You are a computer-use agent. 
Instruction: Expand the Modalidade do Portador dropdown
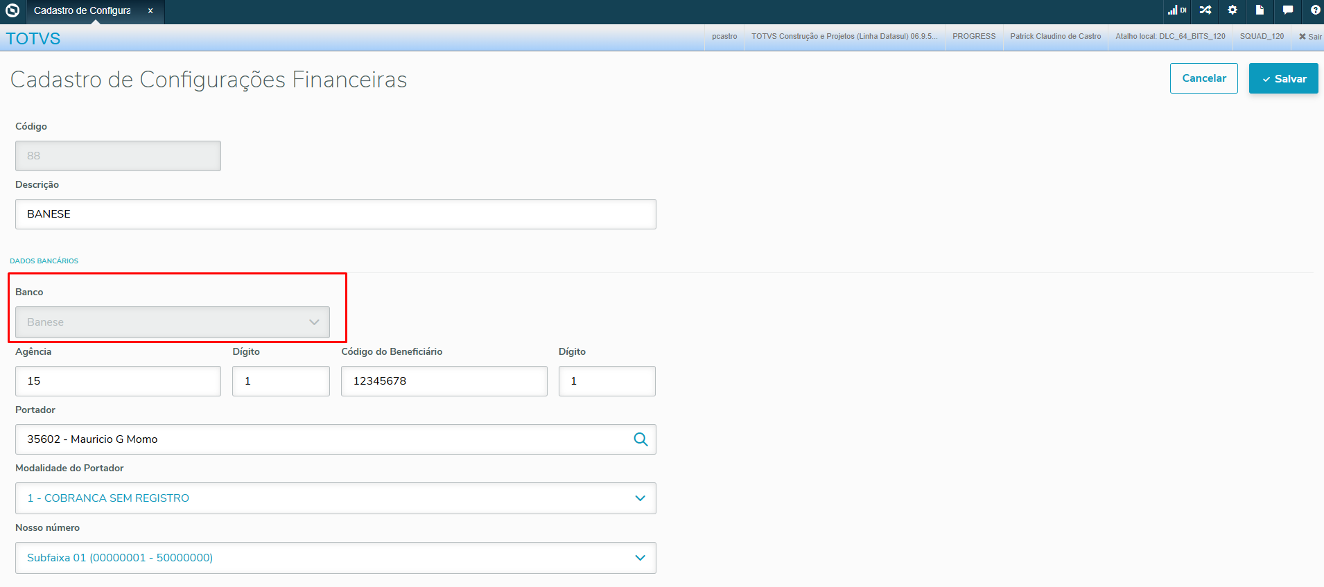(x=336, y=498)
